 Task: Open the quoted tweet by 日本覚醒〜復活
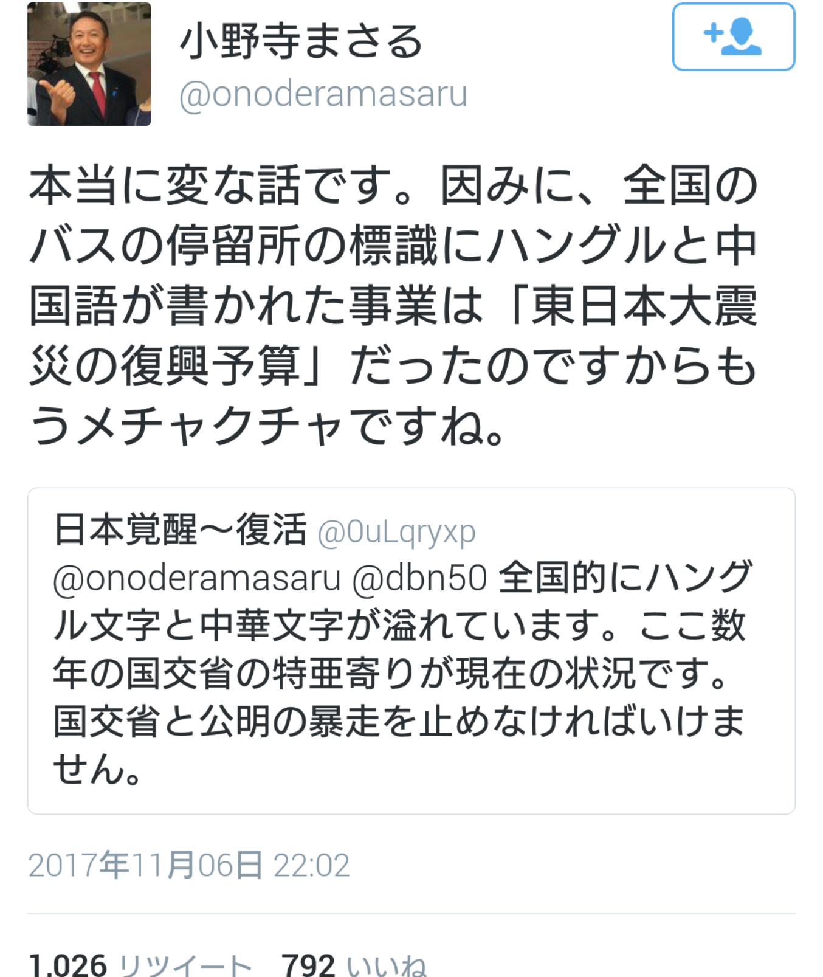click(x=411, y=651)
